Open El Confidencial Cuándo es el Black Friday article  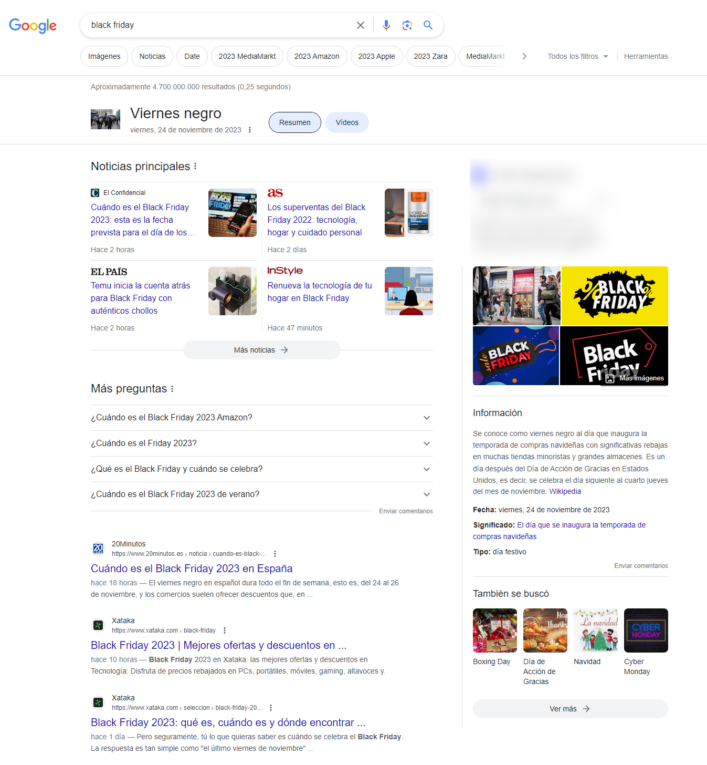143,220
